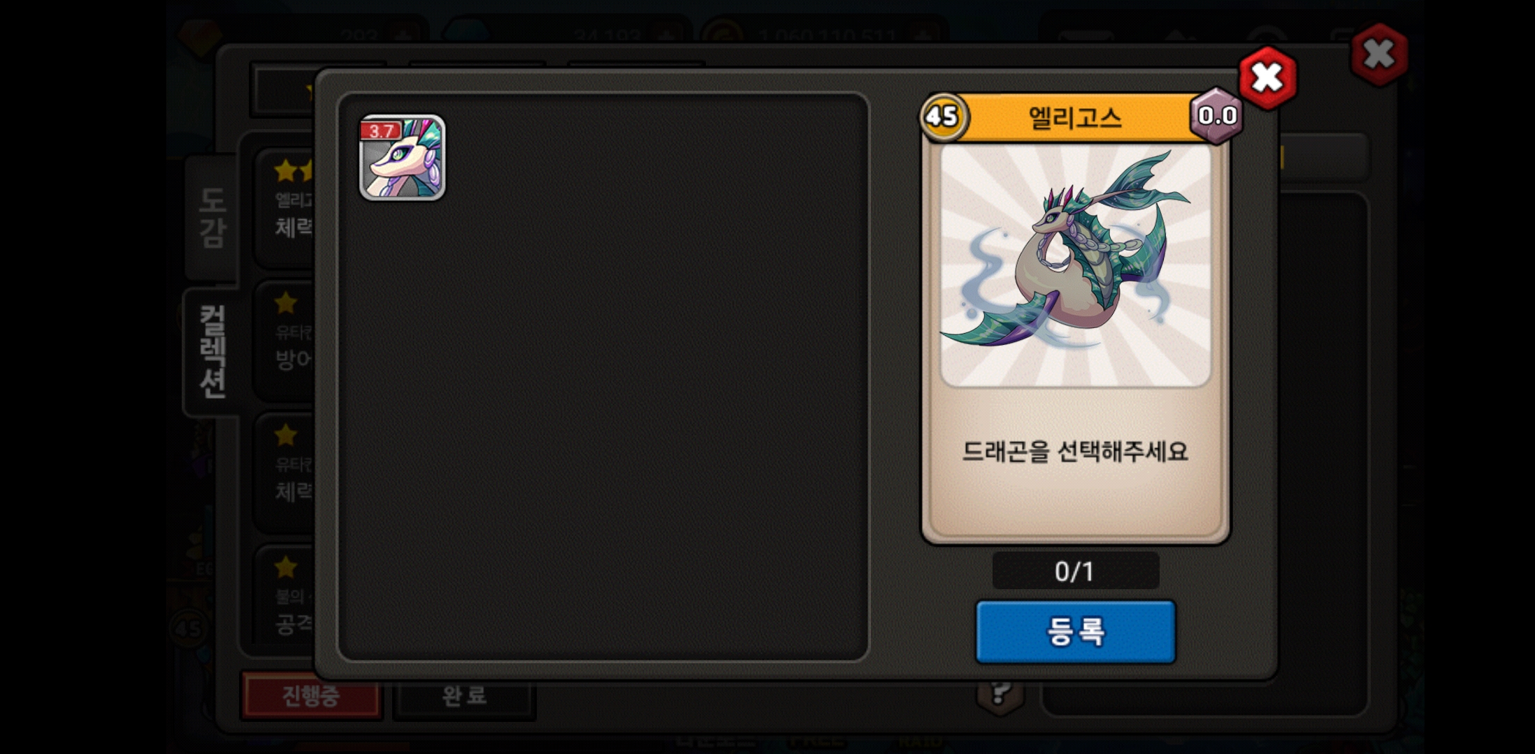Select the 완료 completed filter

[464, 695]
